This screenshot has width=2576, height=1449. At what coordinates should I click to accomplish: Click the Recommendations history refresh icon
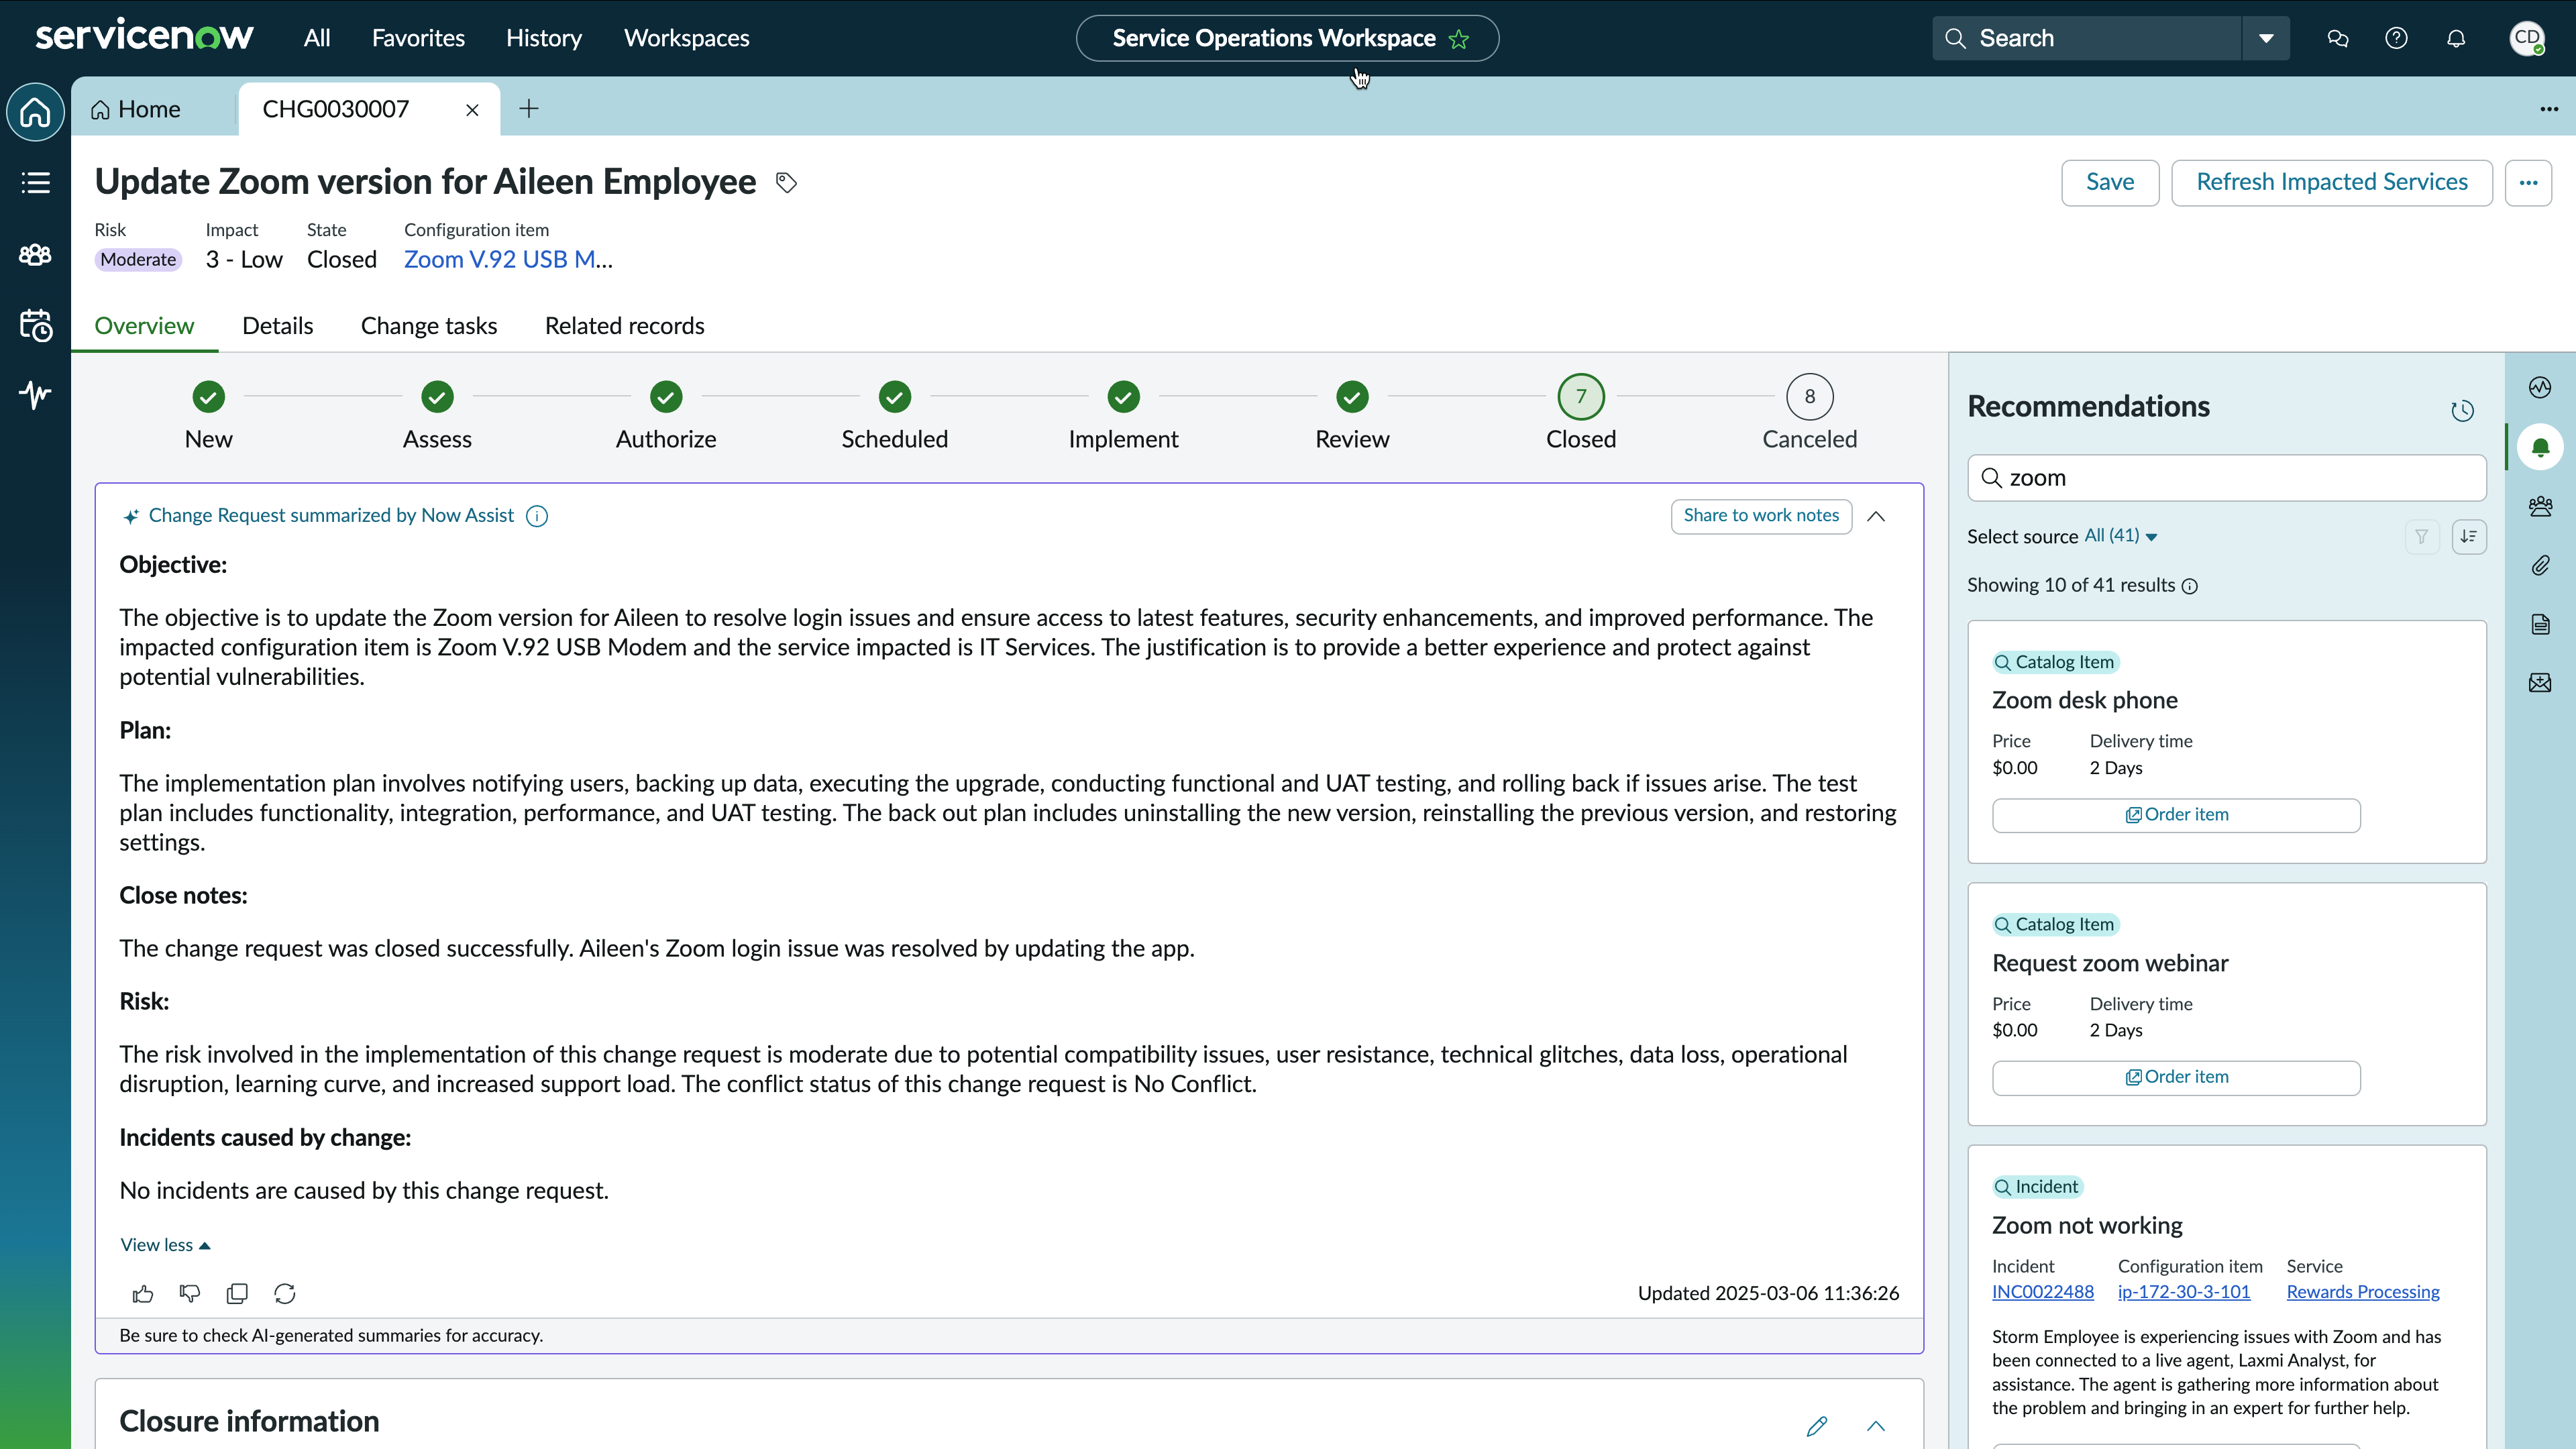pyautogui.click(x=2462, y=410)
